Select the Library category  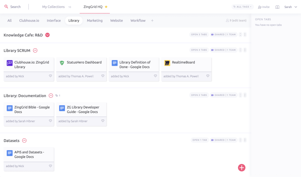pos(74,21)
